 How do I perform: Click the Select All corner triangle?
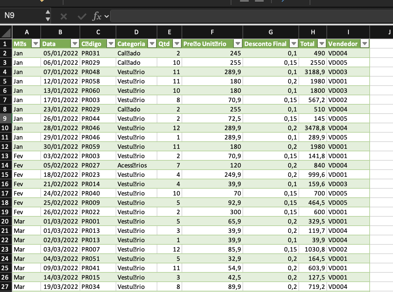[6, 32]
